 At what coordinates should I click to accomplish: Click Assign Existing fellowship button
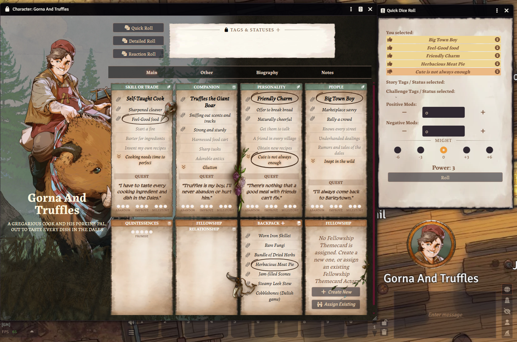click(x=336, y=304)
